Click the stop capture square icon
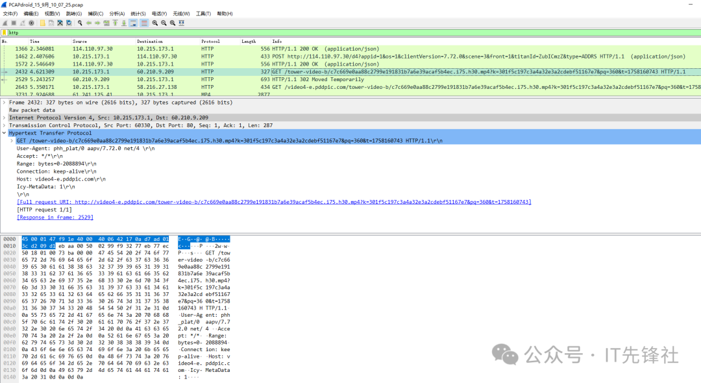 click(x=14, y=23)
